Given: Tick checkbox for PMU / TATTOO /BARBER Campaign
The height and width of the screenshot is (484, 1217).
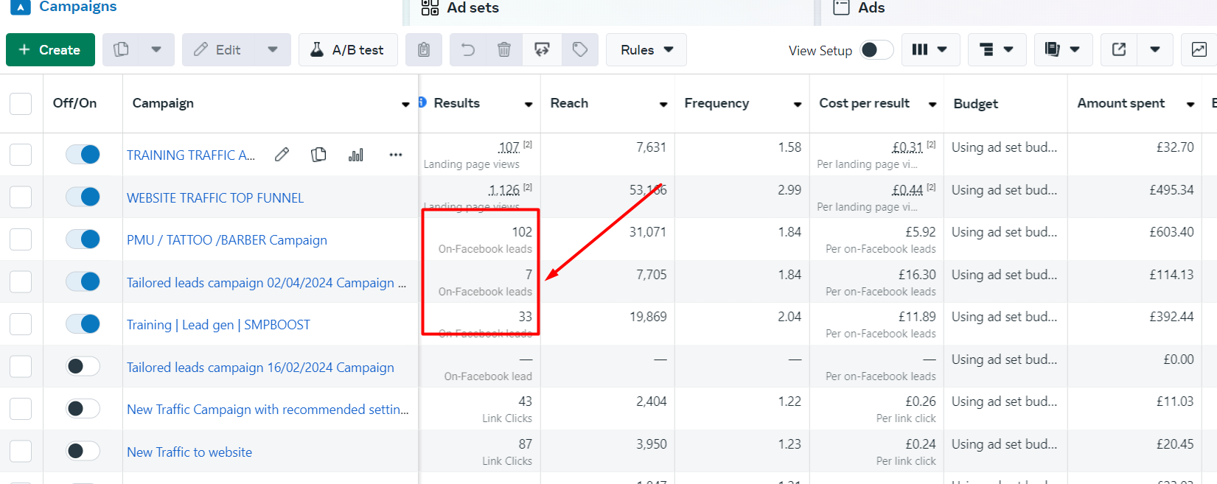Looking at the screenshot, I should [x=21, y=239].
